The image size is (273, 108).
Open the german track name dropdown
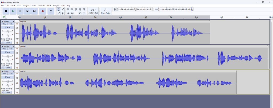click(x=9, y=46)
